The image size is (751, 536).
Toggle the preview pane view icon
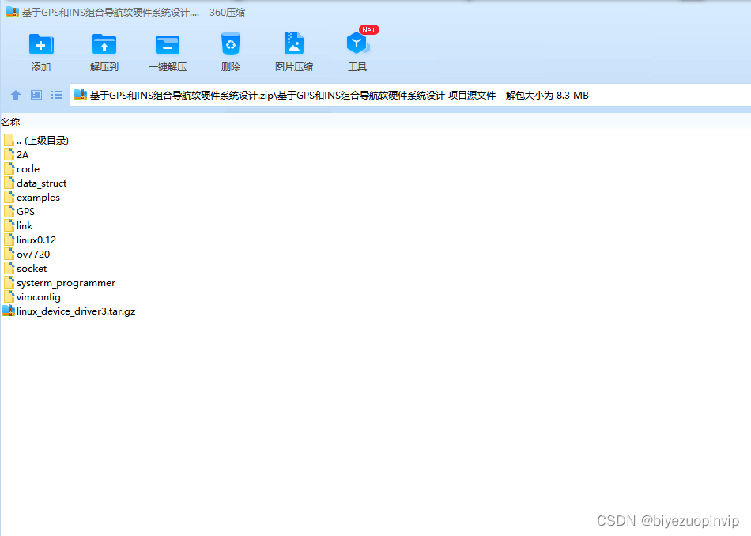(35, 95)
